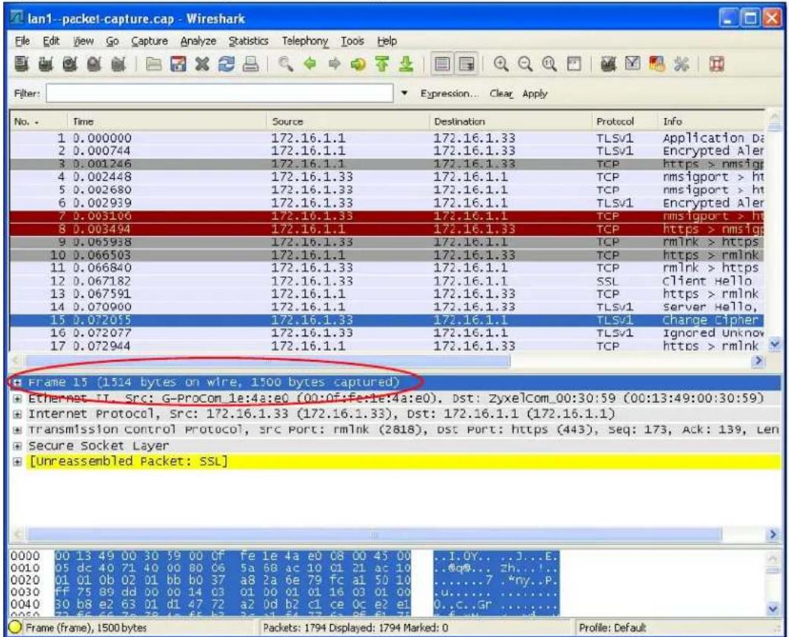Zoom in toolbar icon
This screenshot has width=789, height=637.
pyautogui.click(x=501, y=64)
